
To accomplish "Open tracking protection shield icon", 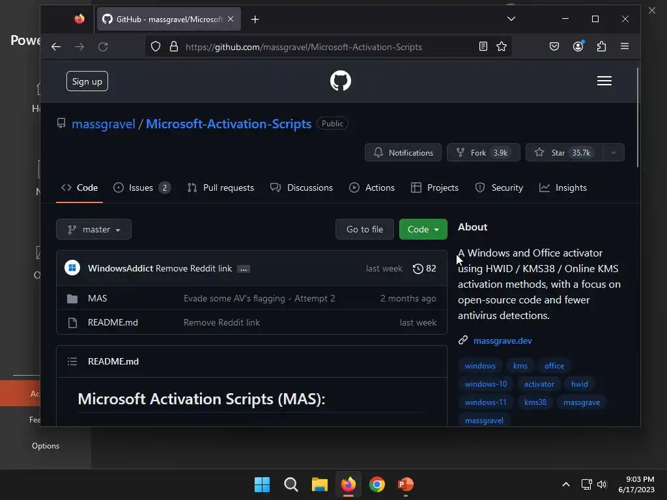I will click(x=156, y=46).
